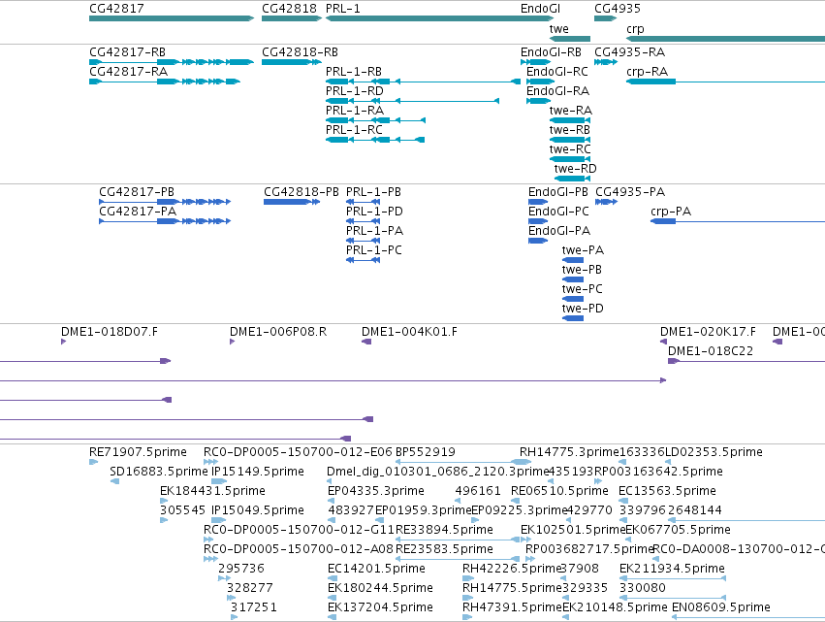
Task: Select the DME1-018C22 clone label
Action: click(x=711, y=351)
